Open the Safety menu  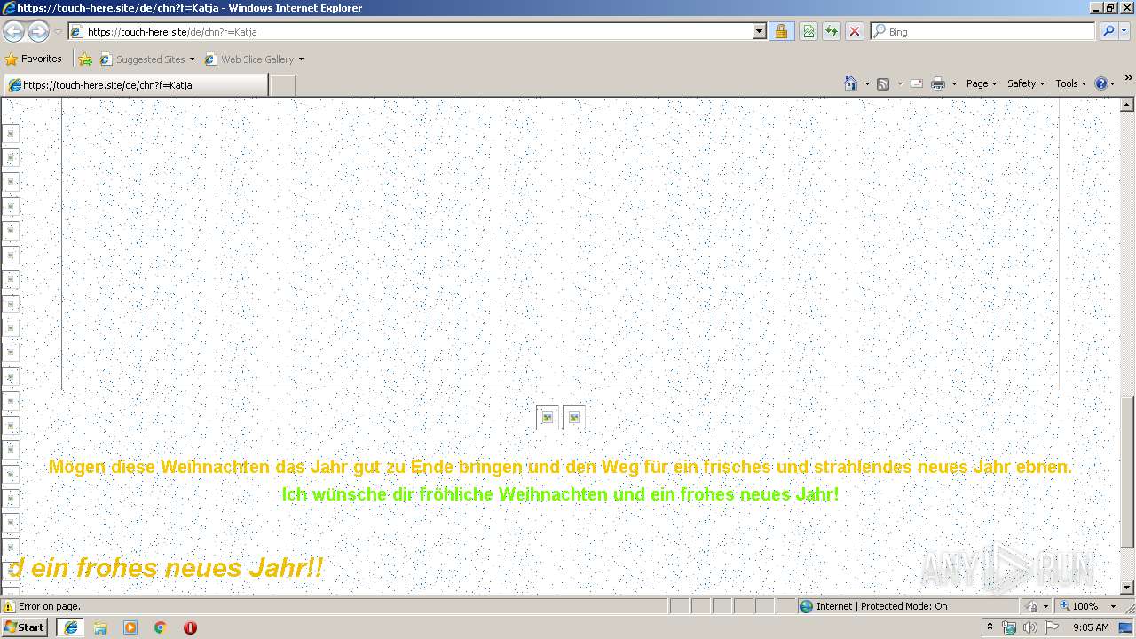pyautogui.click(x=1025, y=83)
